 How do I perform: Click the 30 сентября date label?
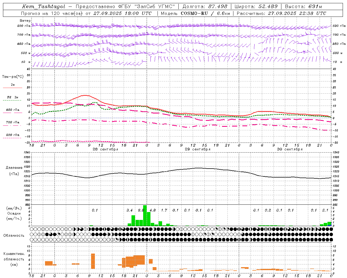[x=290, y=149]
